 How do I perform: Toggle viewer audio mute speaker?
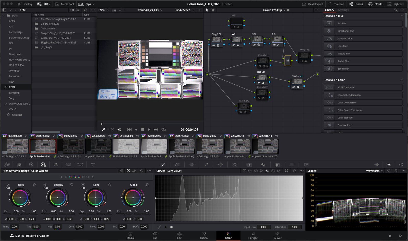click(x=119, y=129)
